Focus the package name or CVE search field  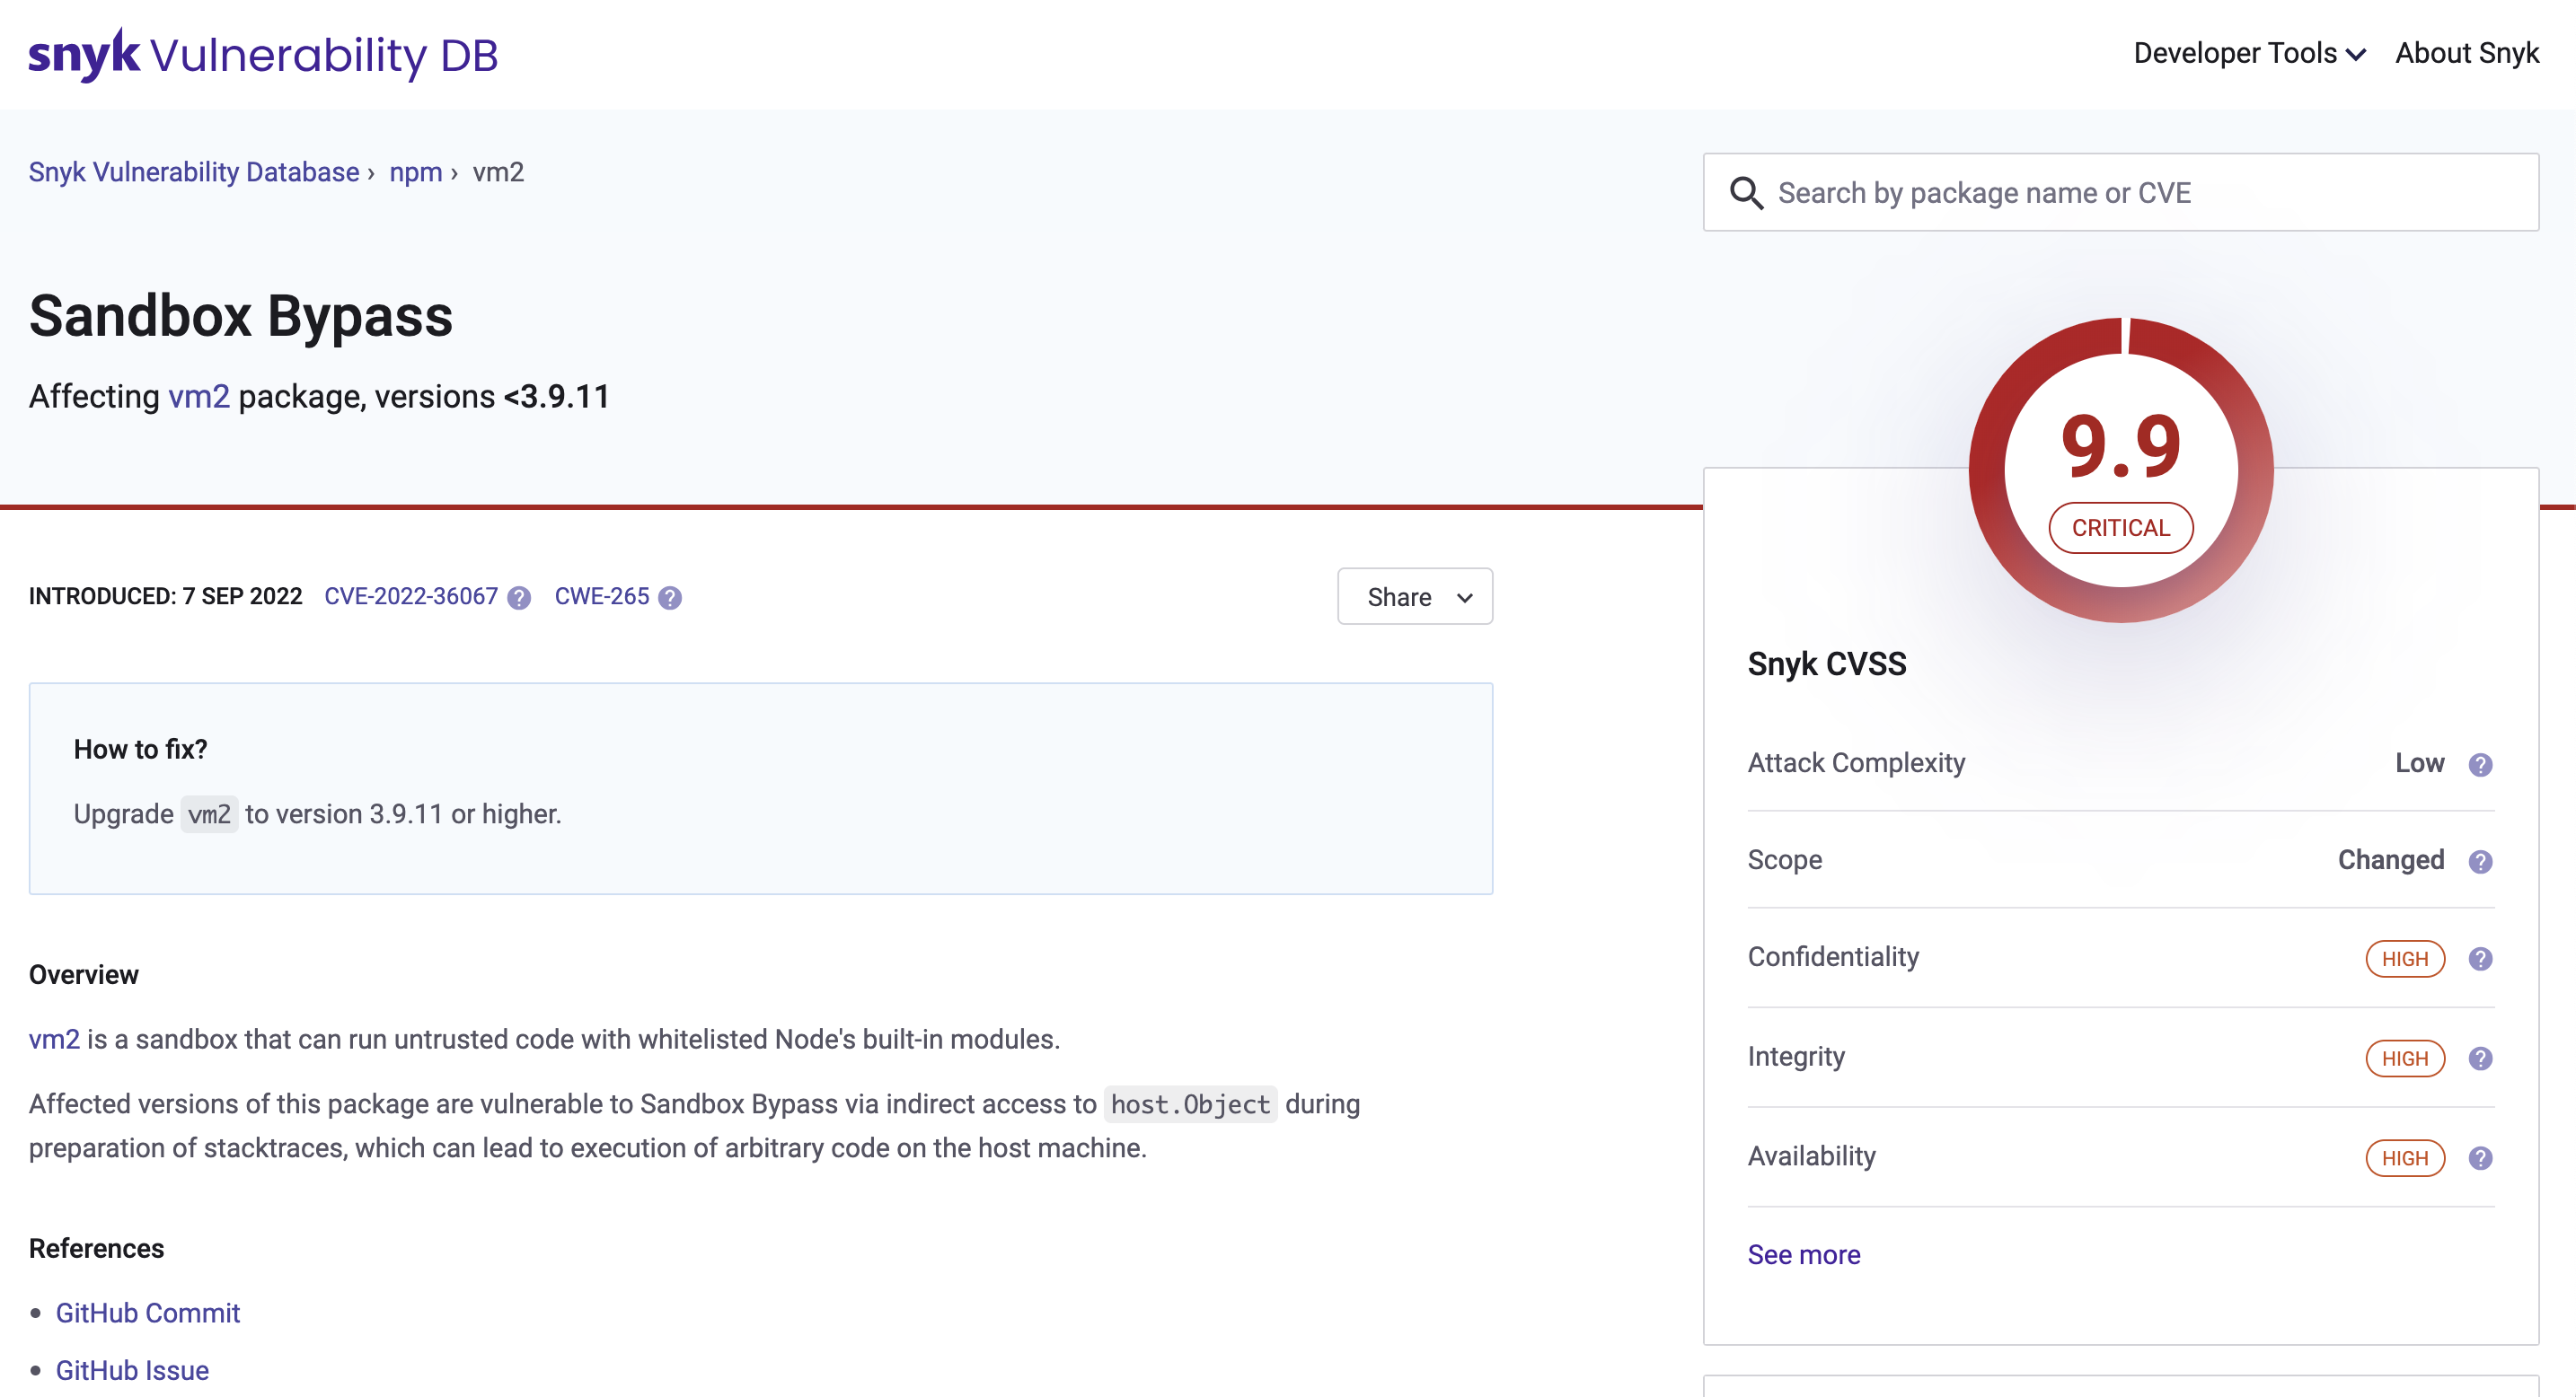(2121, 193)
